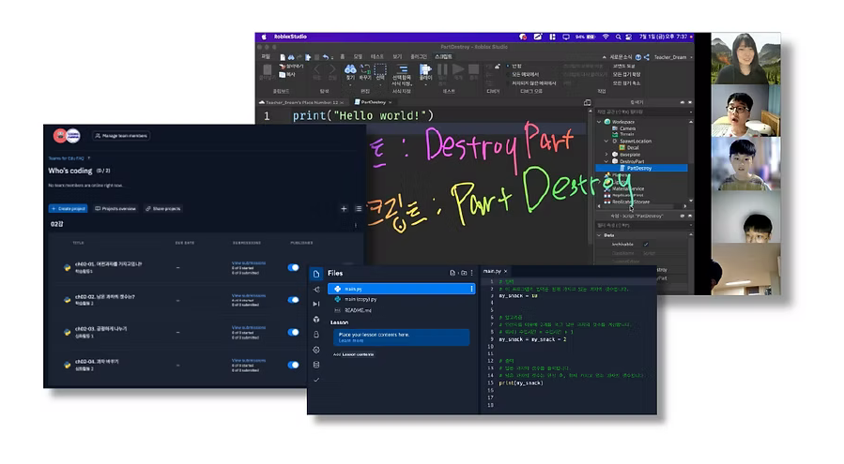Viewport: 844px width, 464px height.
Task: Click the blue help question-mark icon
Action: pos(638,57)
